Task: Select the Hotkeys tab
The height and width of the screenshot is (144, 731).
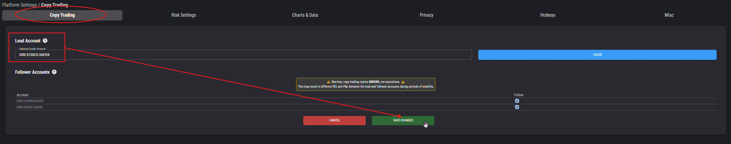Action: (548, 15)
